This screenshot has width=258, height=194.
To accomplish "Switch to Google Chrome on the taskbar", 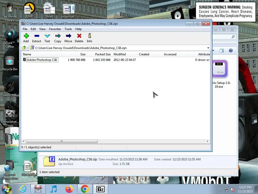I will tap(85, 189).
